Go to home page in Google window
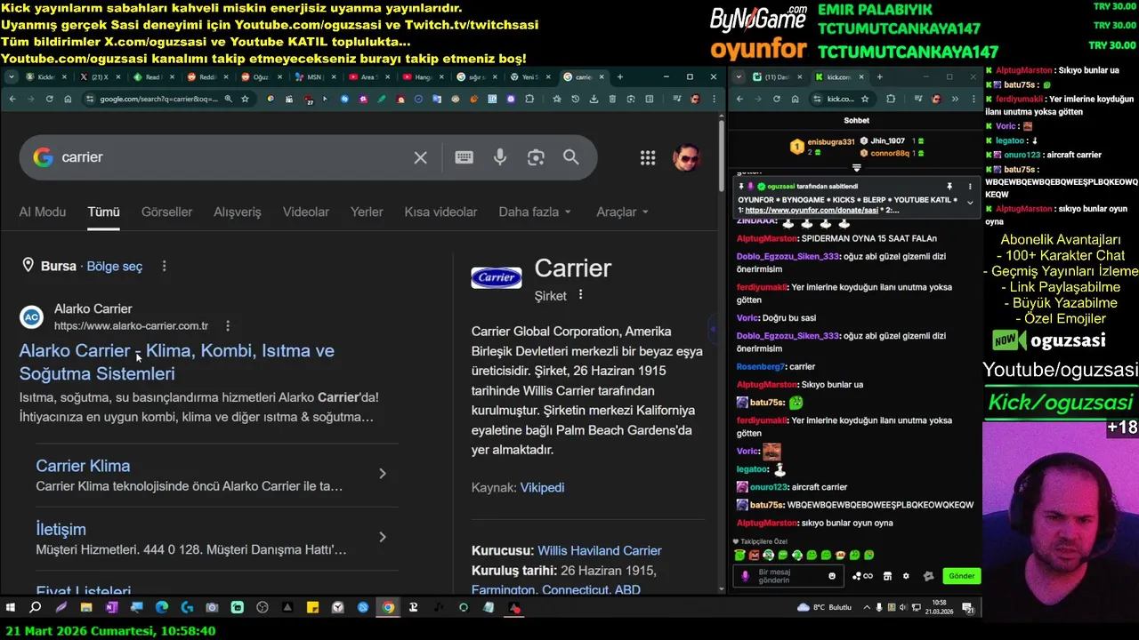1139x640 pixels. (68, 99)
